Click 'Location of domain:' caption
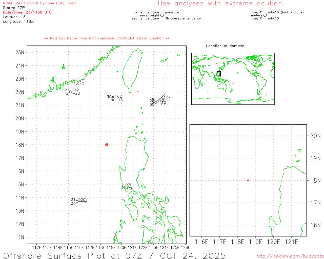This screenshot has height=259, width=324. (x=225, y=46)
